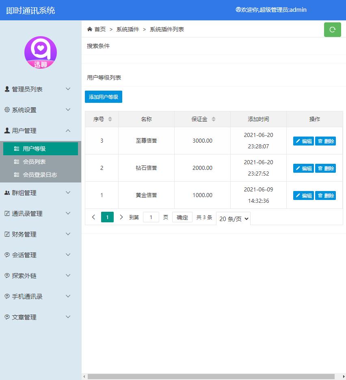
Task: Expand 管理员列表 menu chevron
Action: (68, 89)
